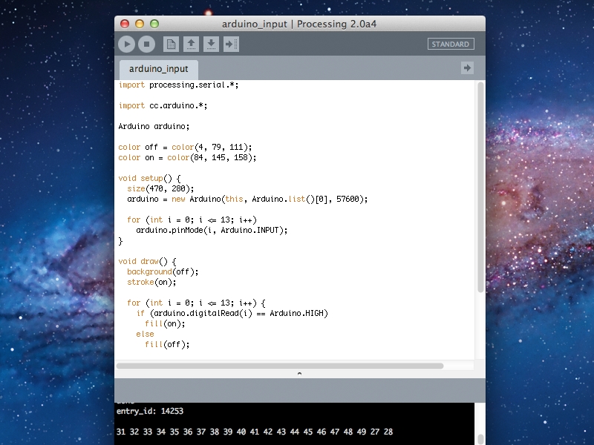This screenshot has width=594, height=445.
Task: Click the 'stroke(on);' line
Action: tap(151, 283)
